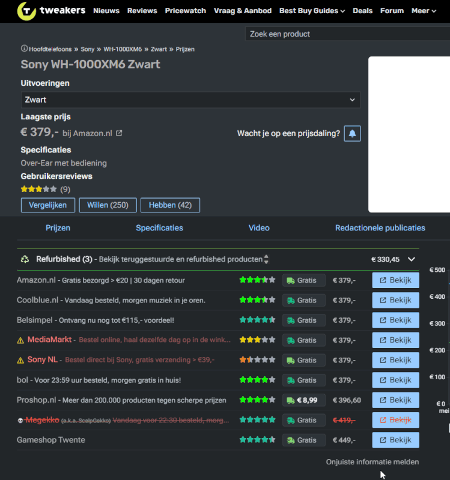Switch to the Video tab

[x=259, y=228]
